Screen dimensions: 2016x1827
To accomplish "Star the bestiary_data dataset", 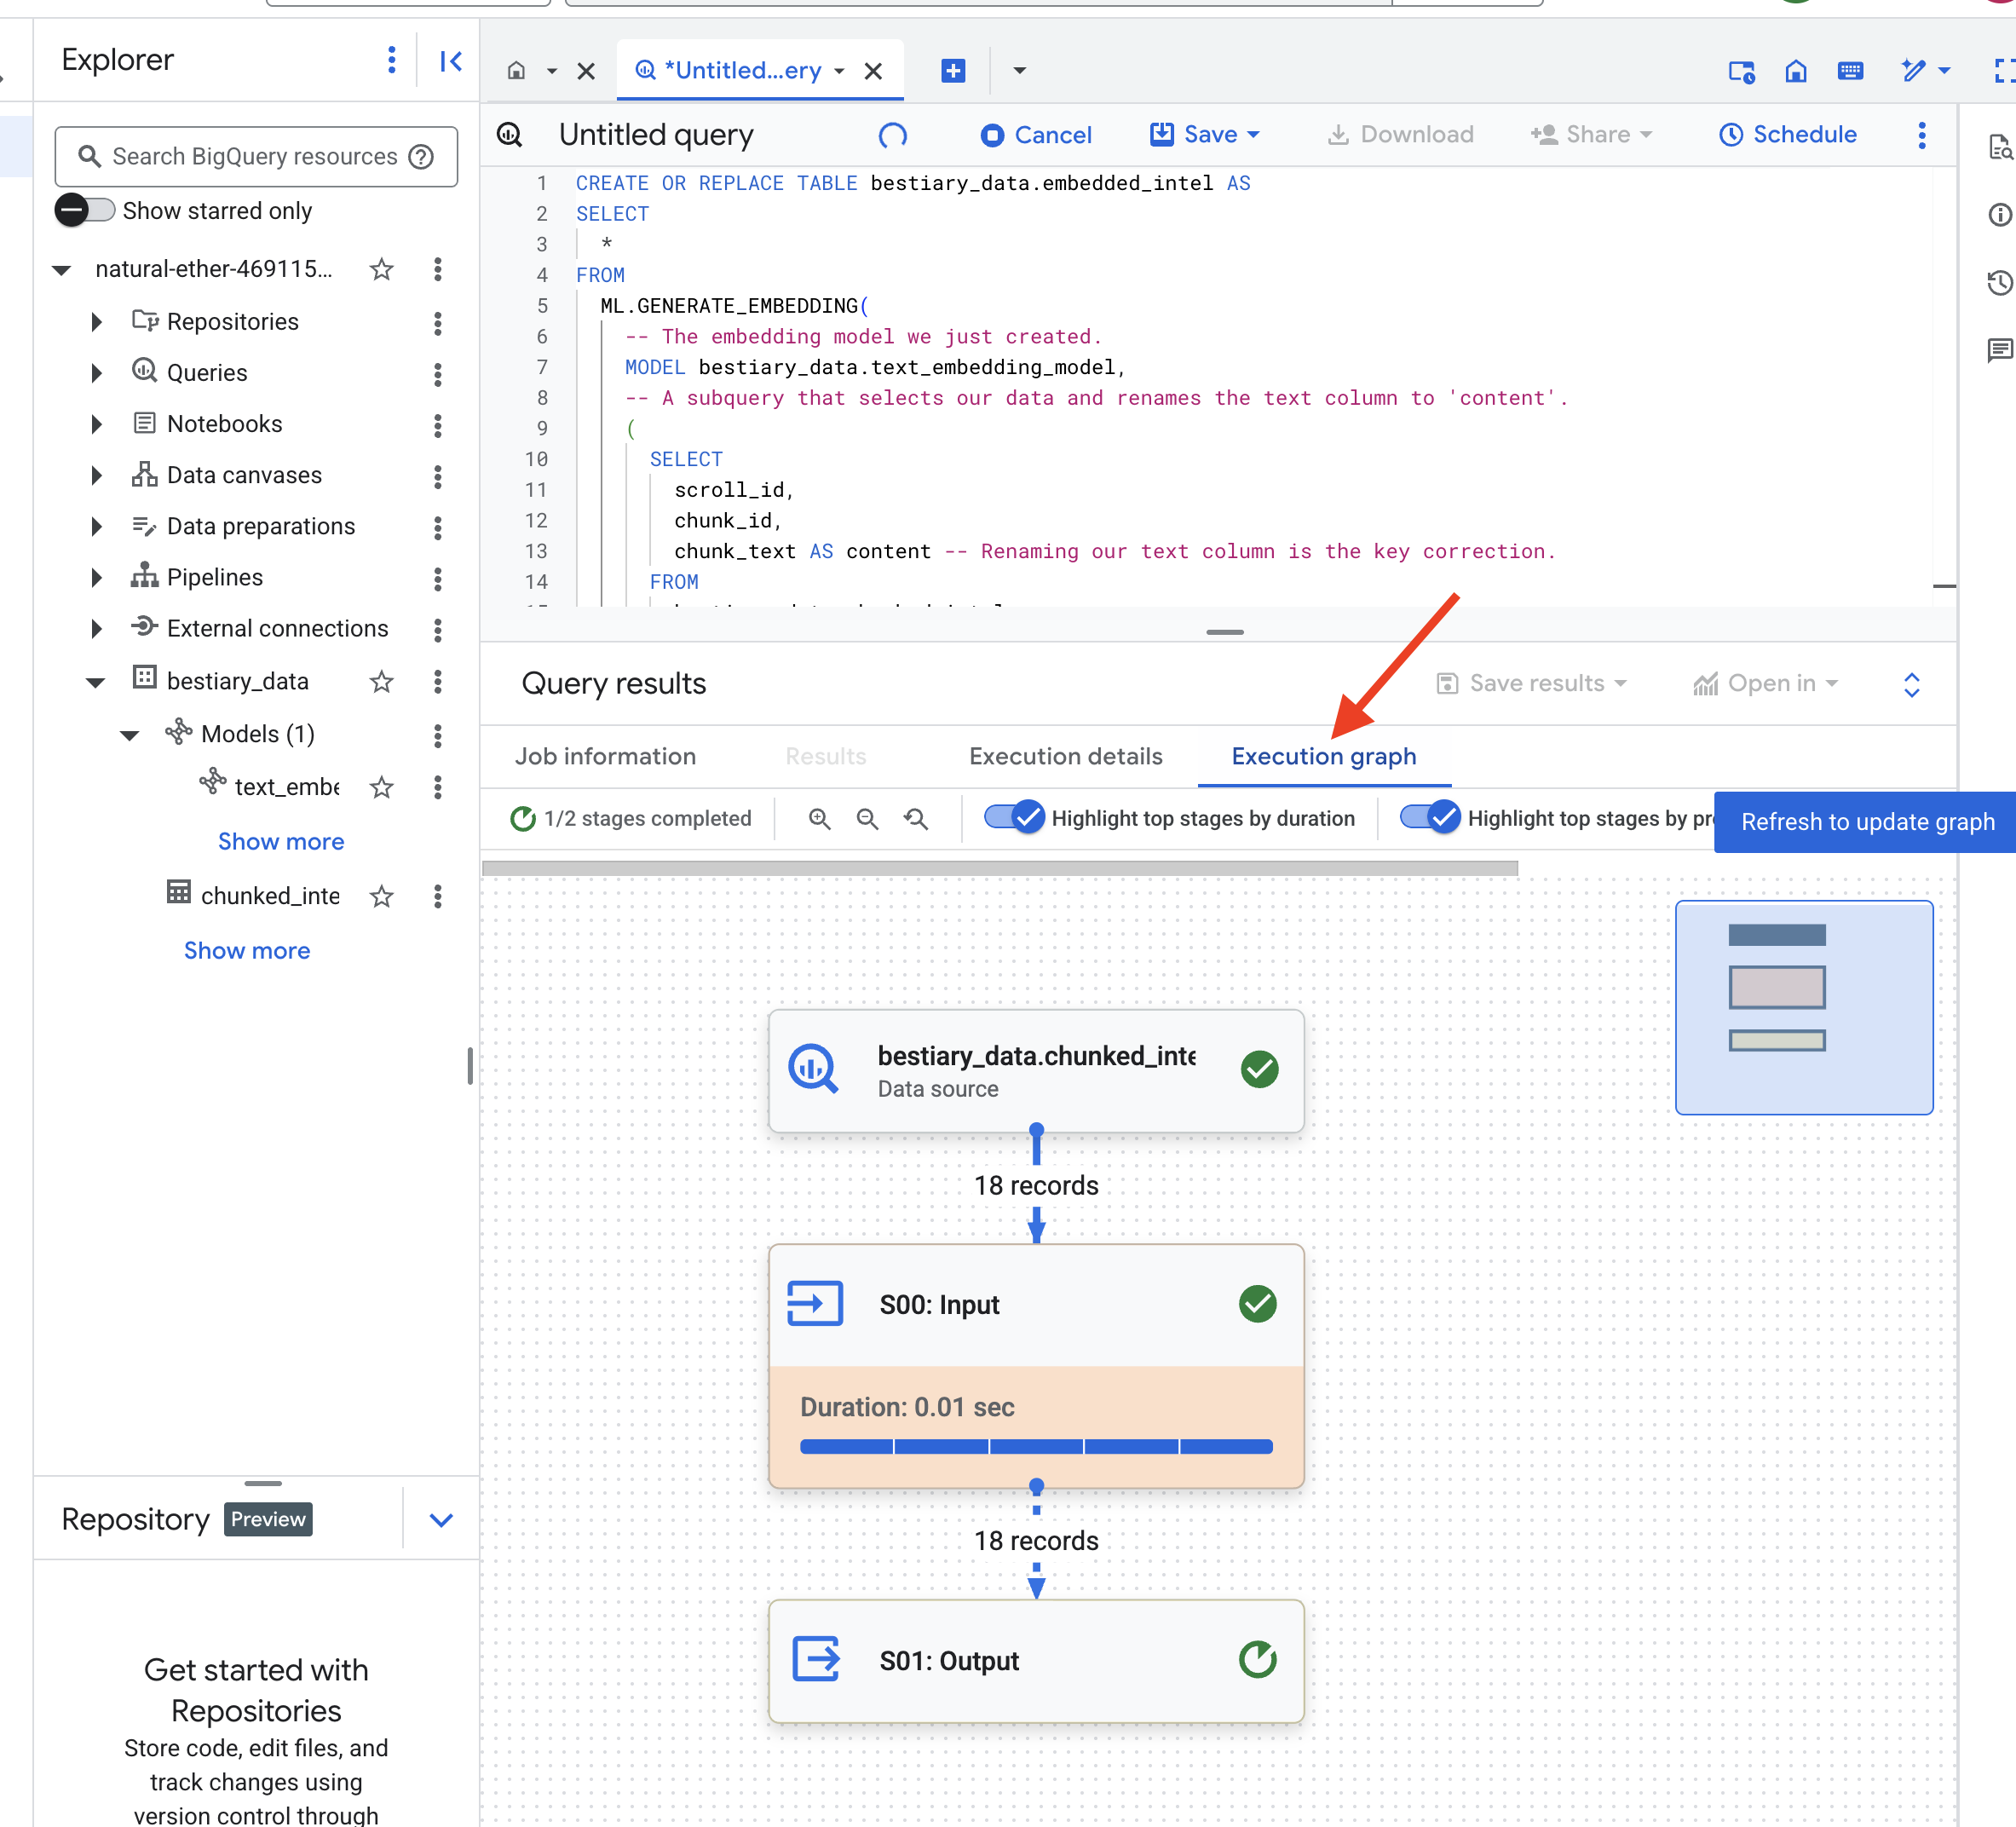I will click(381, 681).
